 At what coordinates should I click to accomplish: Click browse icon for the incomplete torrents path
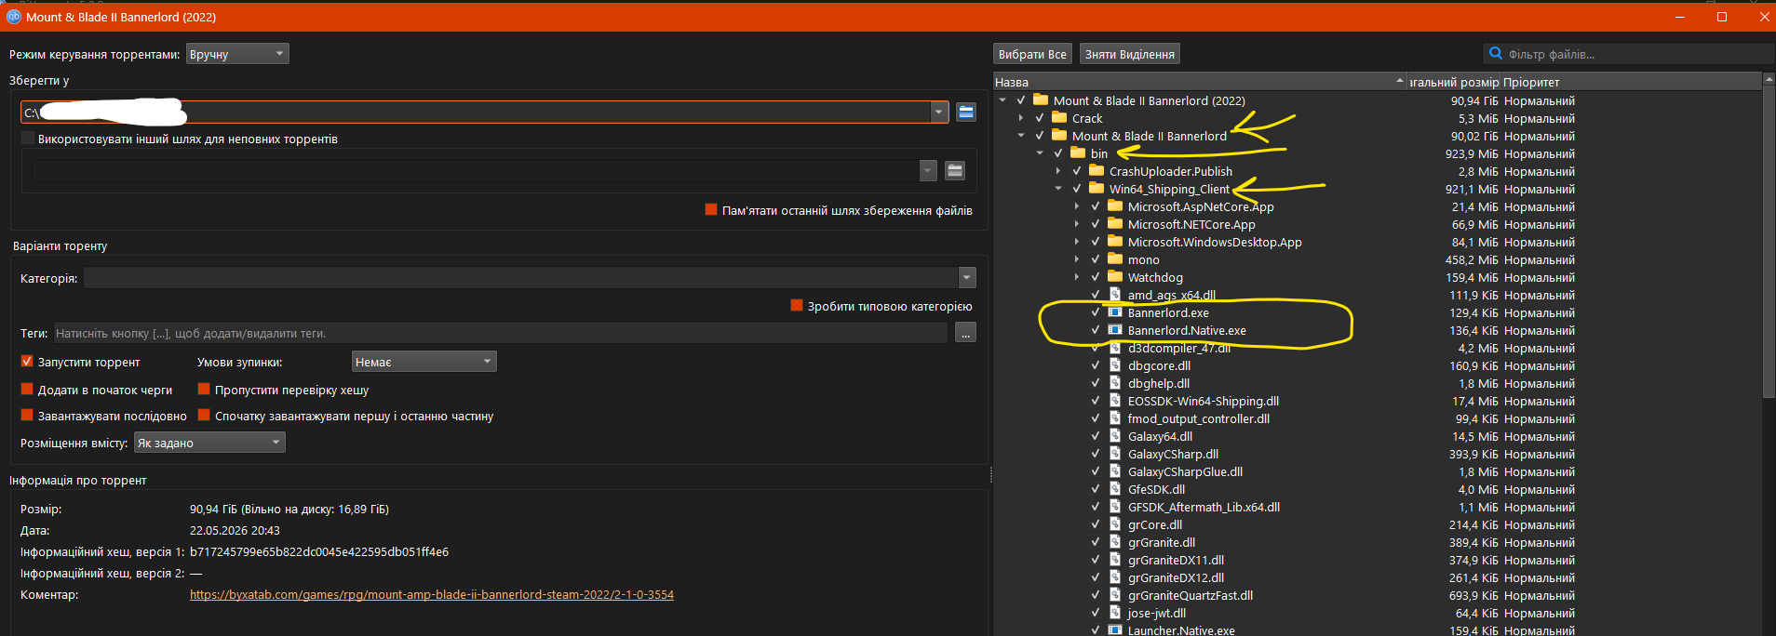tap(954, 170)
